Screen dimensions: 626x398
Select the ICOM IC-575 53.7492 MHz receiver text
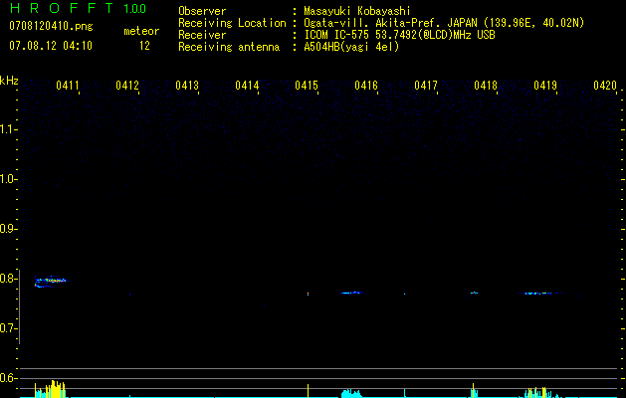400,35
